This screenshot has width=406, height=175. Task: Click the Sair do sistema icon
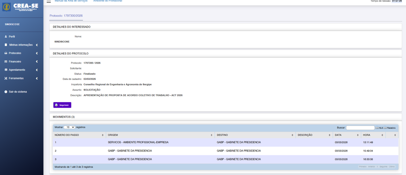click(x=6, y=92)
